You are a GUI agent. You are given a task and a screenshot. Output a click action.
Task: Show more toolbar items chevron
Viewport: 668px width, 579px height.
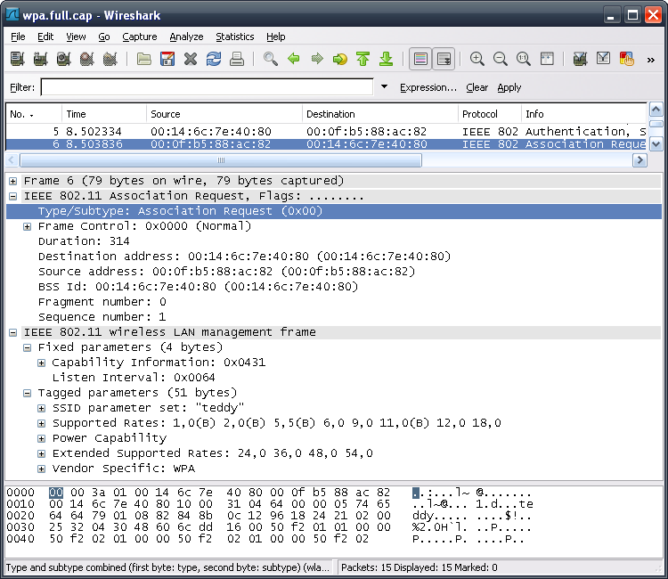651,60
